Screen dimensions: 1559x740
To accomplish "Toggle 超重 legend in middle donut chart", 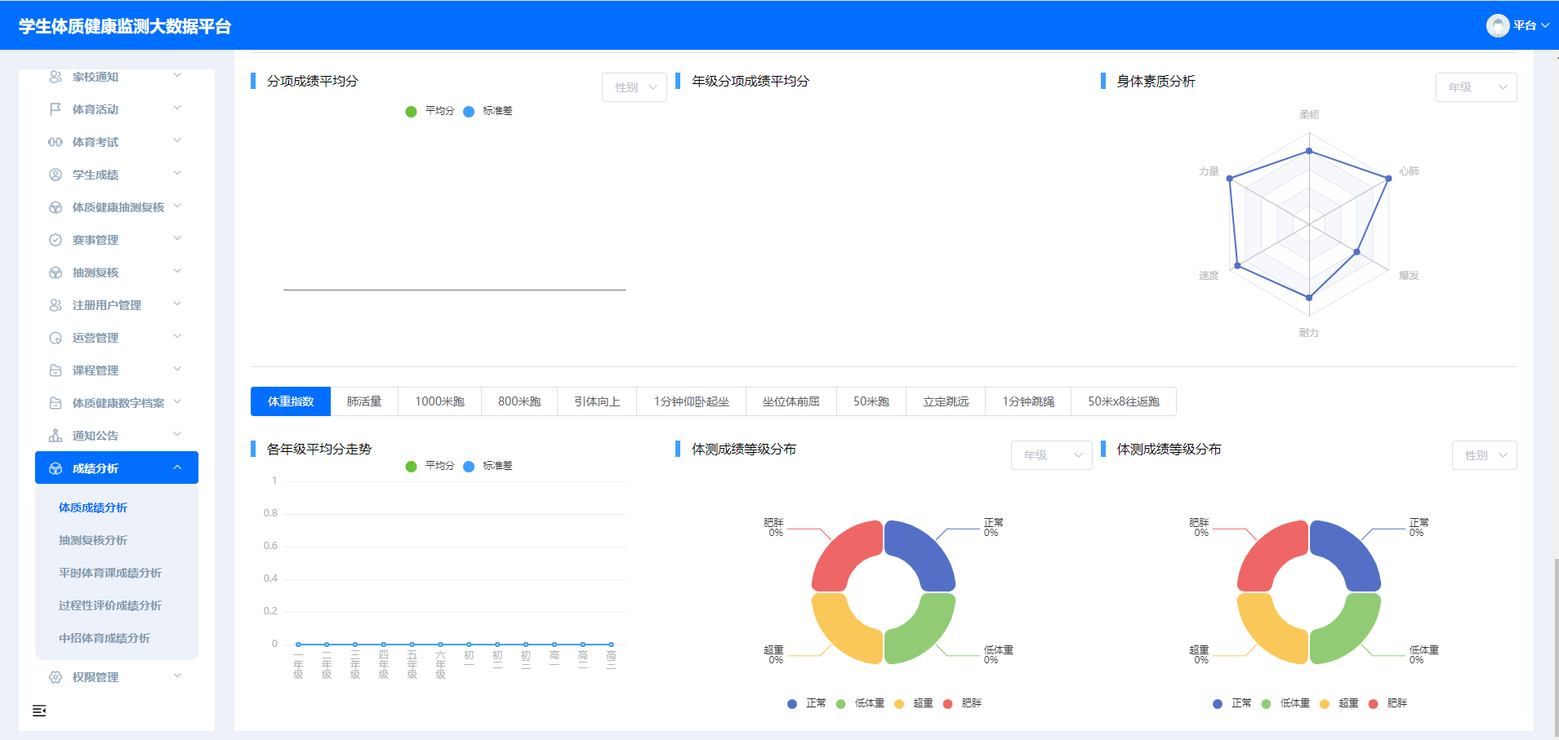I will (914, 703).
